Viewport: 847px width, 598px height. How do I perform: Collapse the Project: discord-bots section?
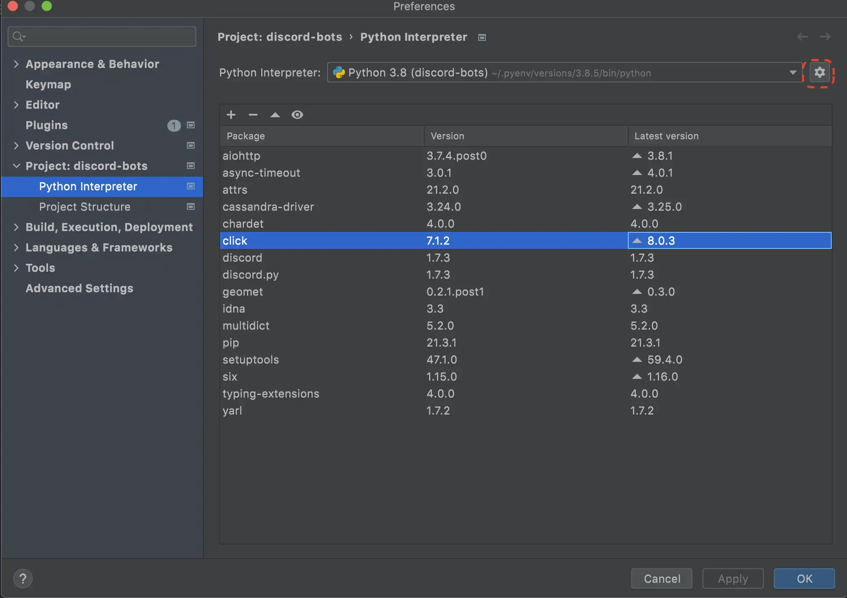pos(16,166)
